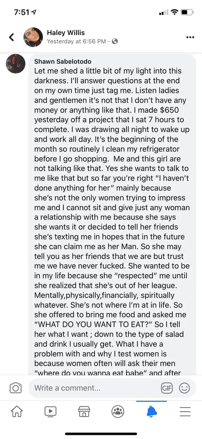This screenshot has width=202, height=439.
Task: Open the Groups tab
Action: [x=118, y=412]
